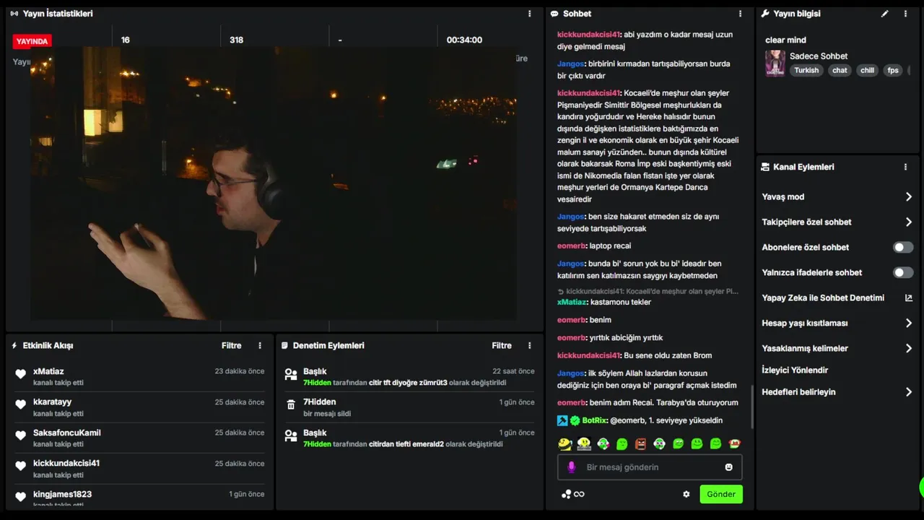The height and width of the screenshot is (520, 924).
Task: Click the chat scrollbar thumb
Action: (751, 407)
